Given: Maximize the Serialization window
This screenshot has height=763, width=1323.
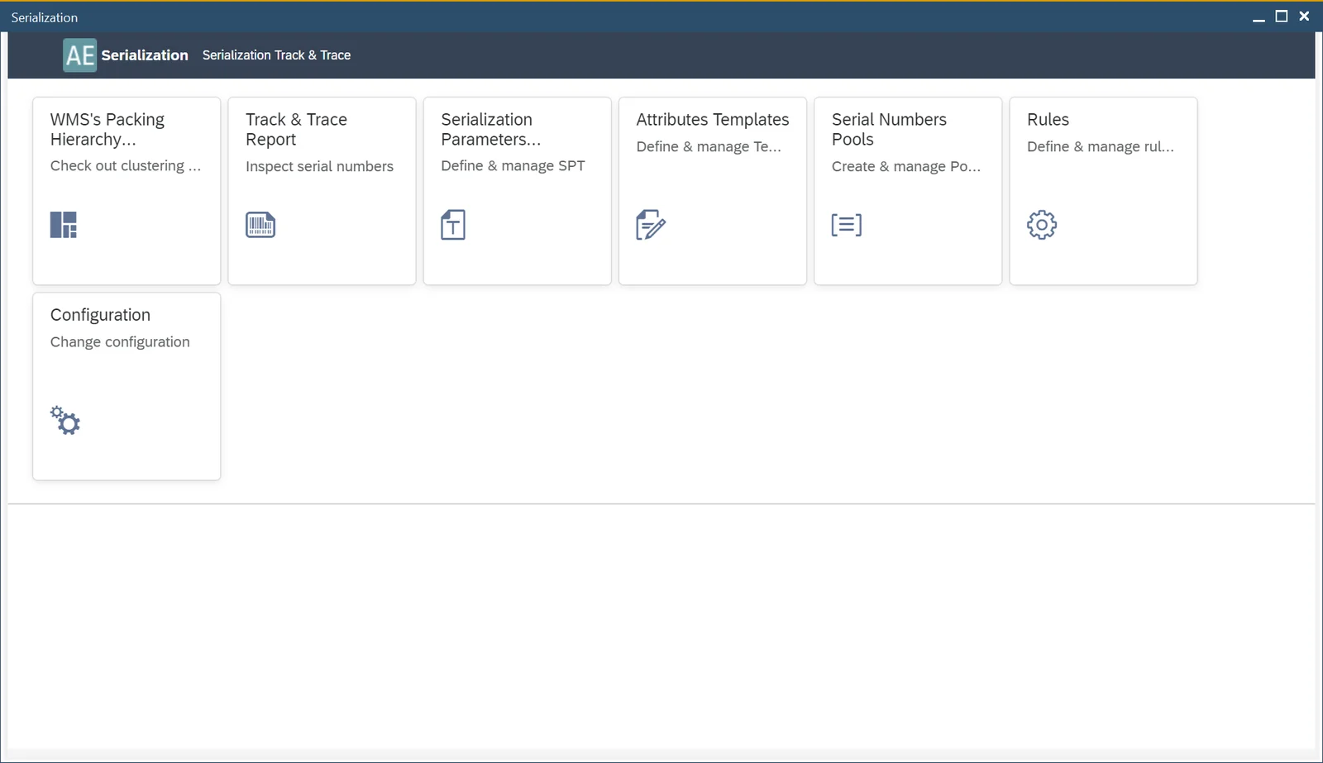Looking at the screenshot, I should click(x=1282, y=17).
